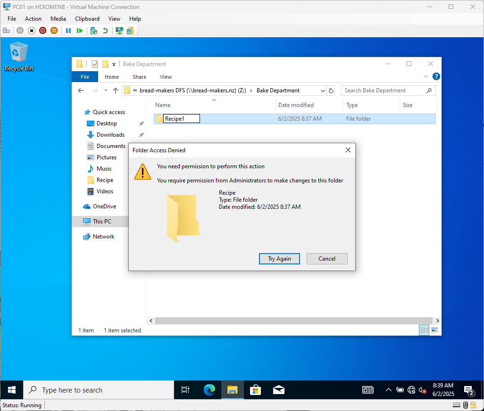The height and width of the screenshot is (411, 484).
Task: Click the Share/resources icon in VM toolbar
Action: (131, 31)
